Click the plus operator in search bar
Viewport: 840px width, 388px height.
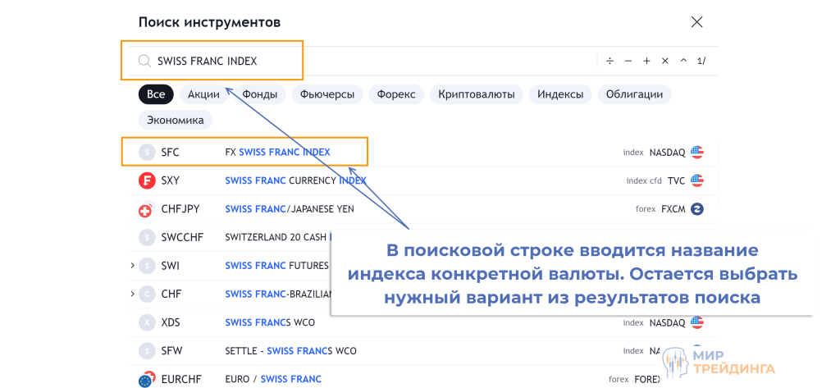(x=646, y=61)
